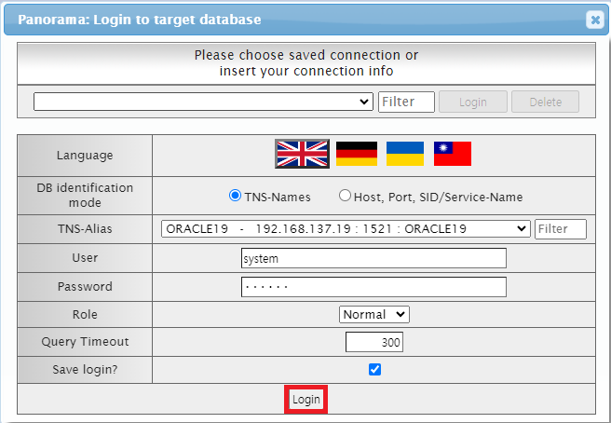This screenshot has height=423, width=611.
Task: Click the Query Timeout field showing 300
Action: click(x=374, y=342)
